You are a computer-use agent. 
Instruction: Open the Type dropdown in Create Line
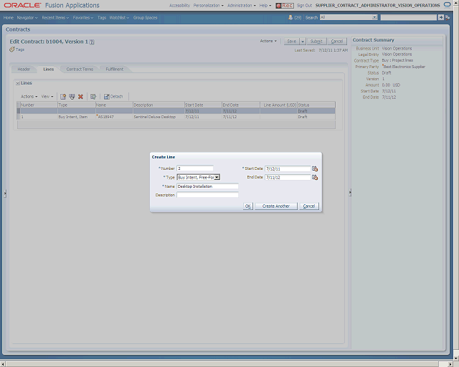217,177
